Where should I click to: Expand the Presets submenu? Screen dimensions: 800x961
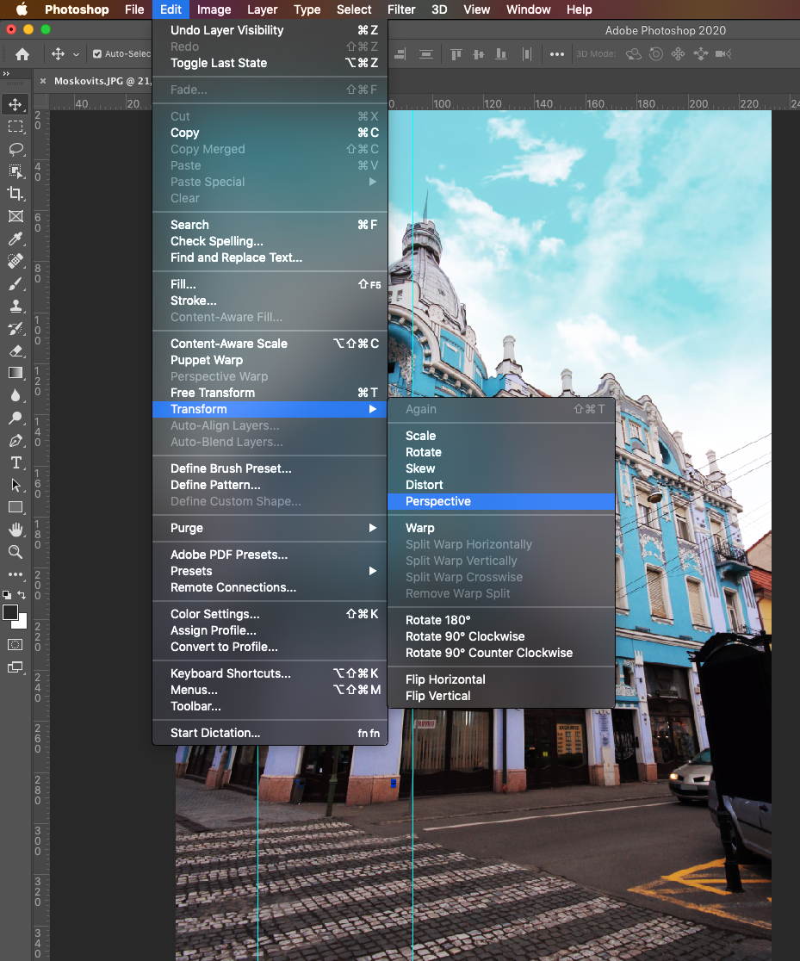270,571
